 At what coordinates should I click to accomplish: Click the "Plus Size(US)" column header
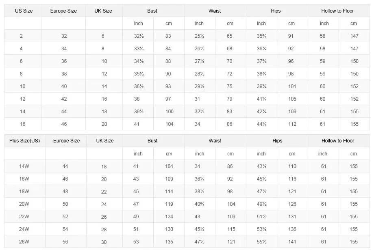pos(24,141)
